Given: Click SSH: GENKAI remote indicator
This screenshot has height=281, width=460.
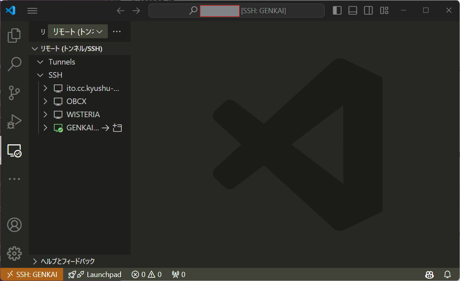Looking at the screenshot, I should (x=32, y=274).
